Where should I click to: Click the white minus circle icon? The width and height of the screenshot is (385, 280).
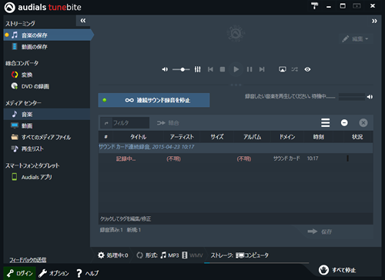pyautogui.click(x=344, y=123)
